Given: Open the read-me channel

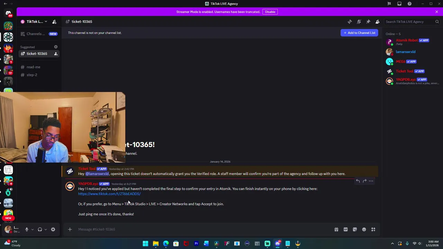Looking at the screenshot, I should point(33,67).
